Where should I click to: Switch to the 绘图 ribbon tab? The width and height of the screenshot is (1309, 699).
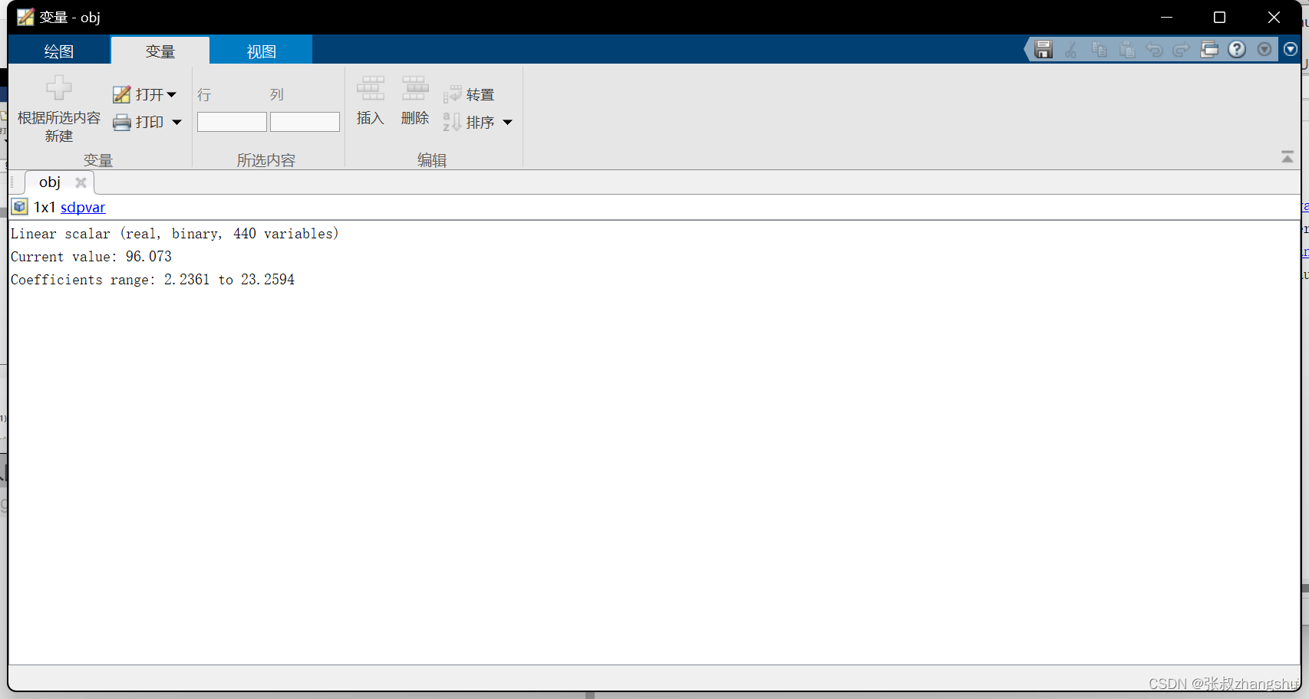pyautogui.click(x=58, y=50)
